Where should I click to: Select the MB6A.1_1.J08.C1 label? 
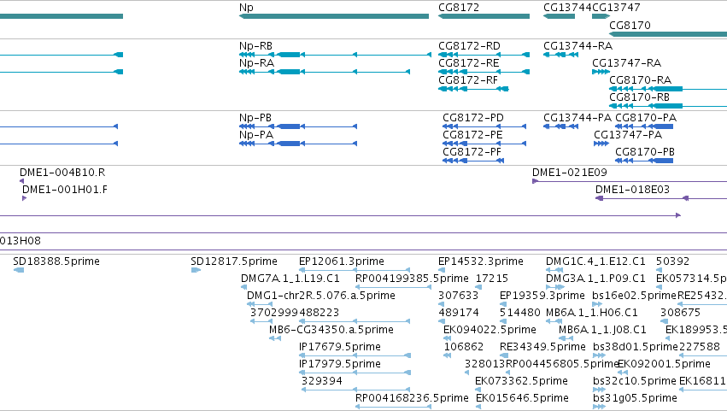pyautogui.click(x=602, y=331)
